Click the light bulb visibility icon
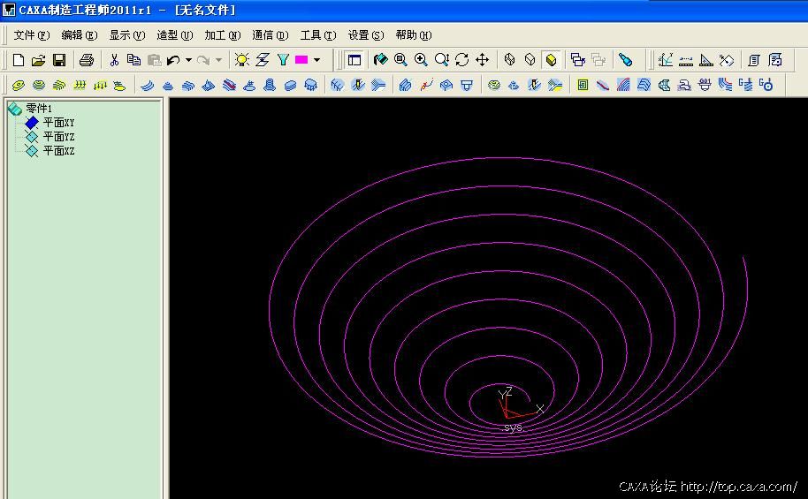This screenshot has height=499, width=808. point(241,60)
